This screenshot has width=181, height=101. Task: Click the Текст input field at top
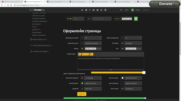click(102, 19)
